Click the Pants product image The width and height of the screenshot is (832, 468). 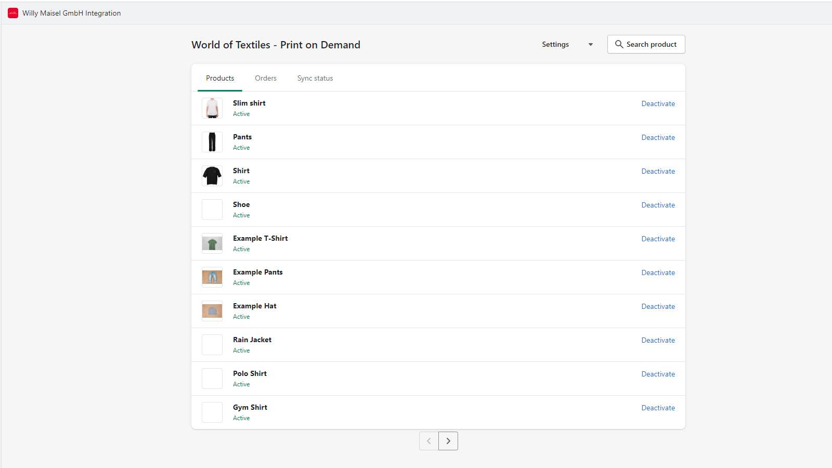[x=212, y=141]
